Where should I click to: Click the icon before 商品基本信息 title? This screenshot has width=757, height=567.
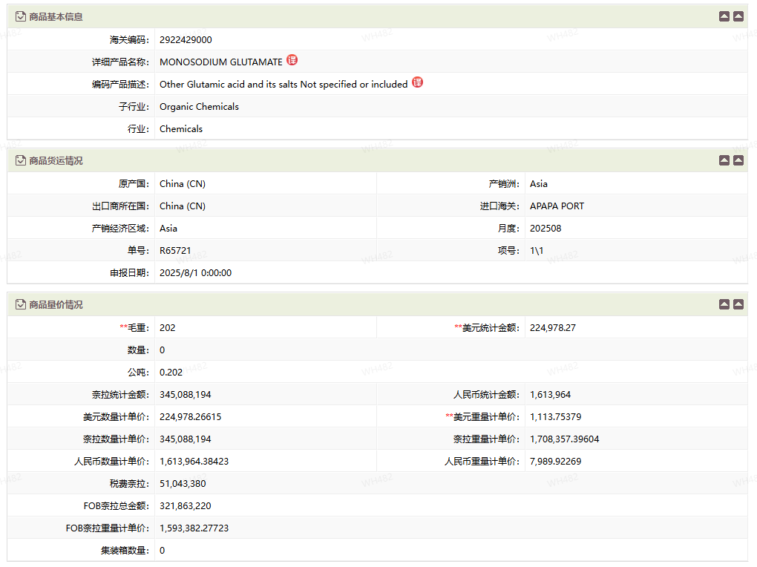(x=21, y=16)
